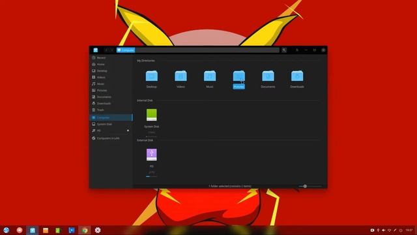Open the green app in the taskbar

point(58,230)
